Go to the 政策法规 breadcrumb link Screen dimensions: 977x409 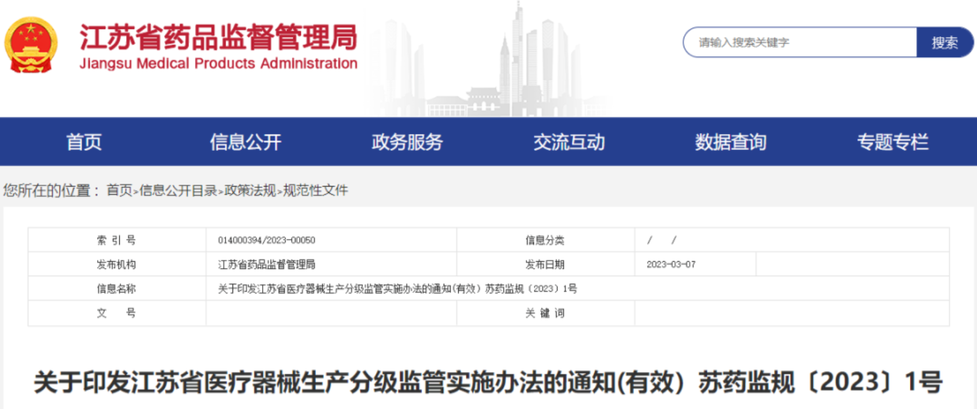point(250,191)
